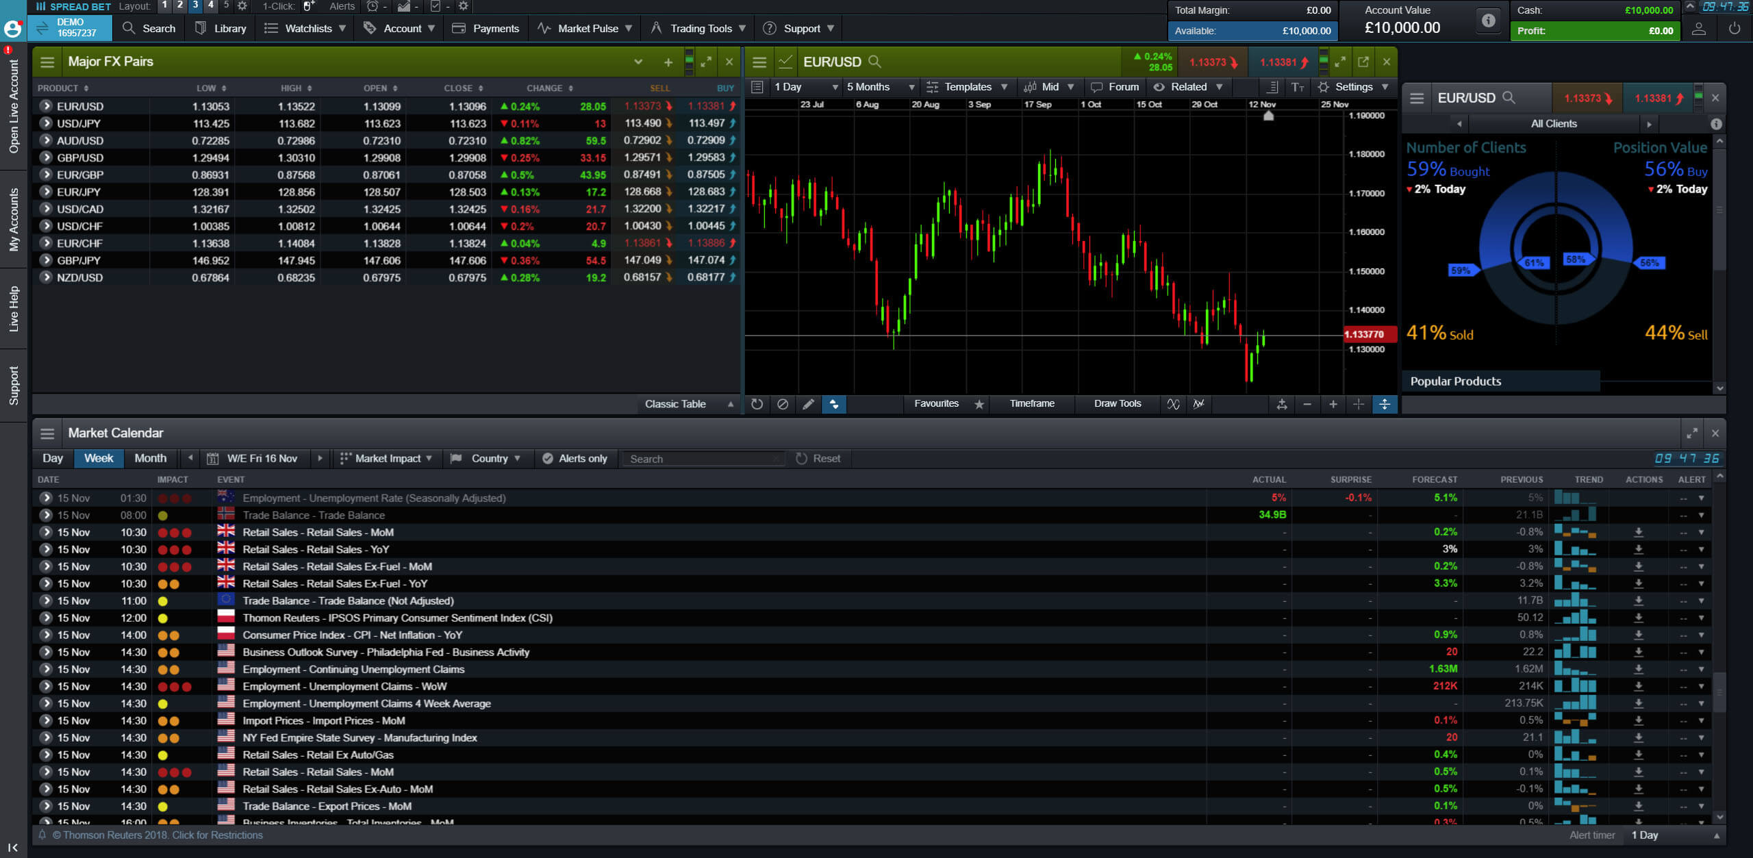Open Related menu on chart
This screenshot has width=1753, height=858.
pos(1188,87)
